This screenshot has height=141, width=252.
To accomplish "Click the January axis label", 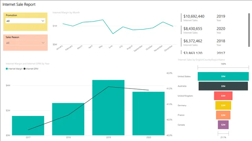I will 59,48.
